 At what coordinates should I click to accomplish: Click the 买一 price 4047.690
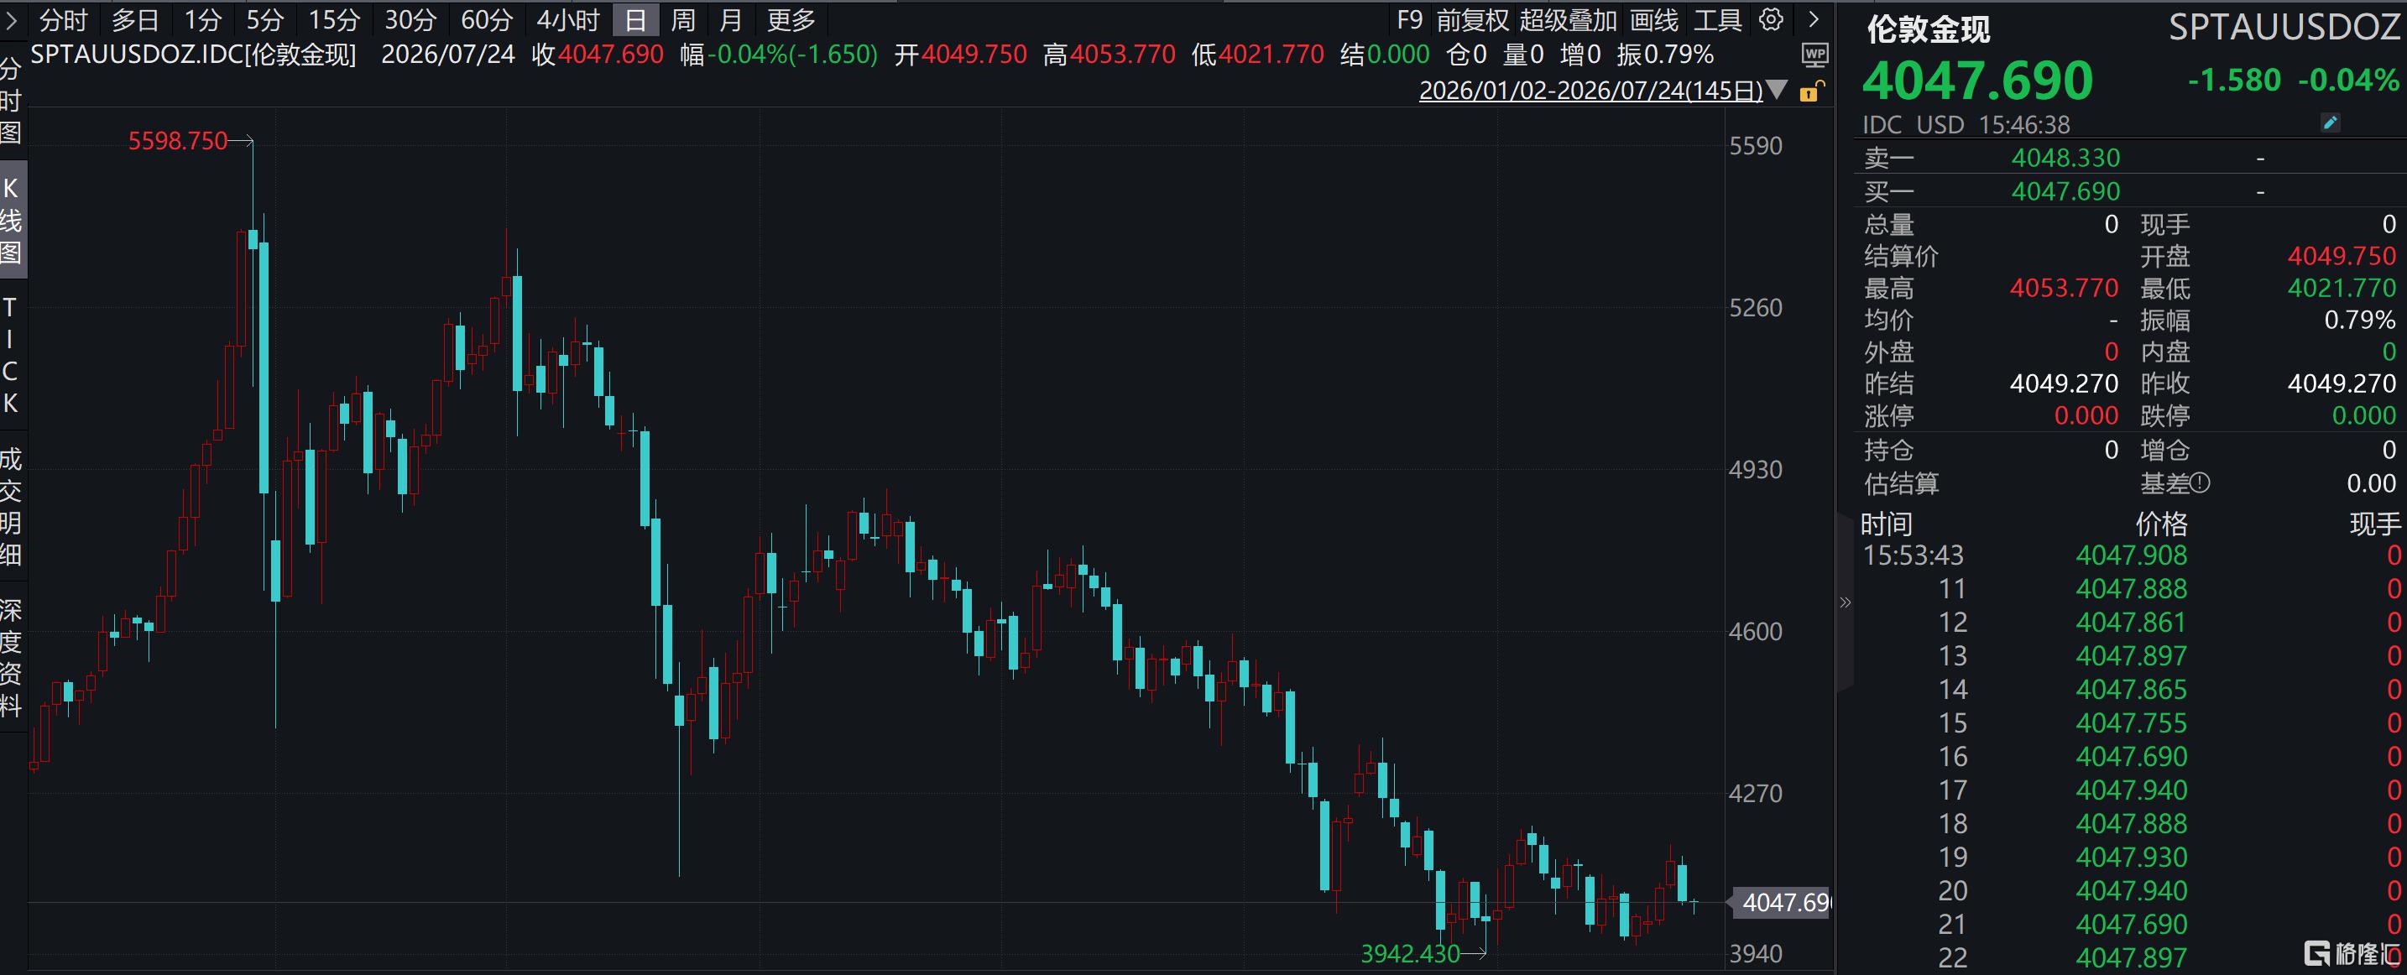2065,190
